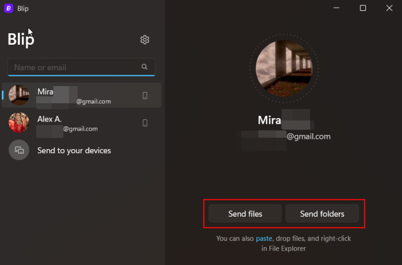This screenshot has width=402, height=265.
Task: Click Alex A.'s avatar in contact list
Action: [x=19, y=122]
